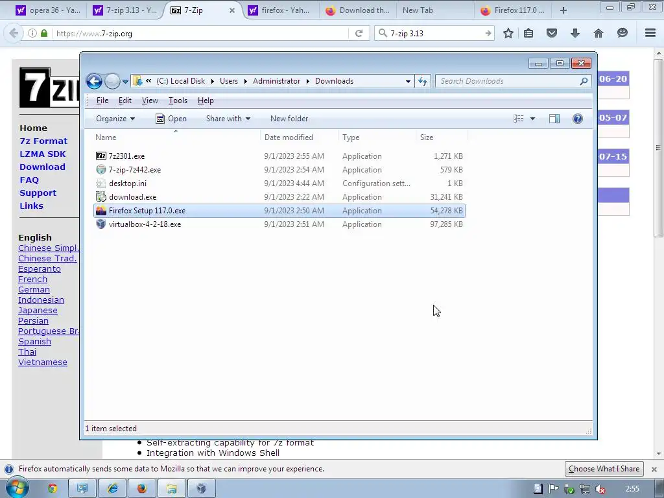Click the Explorer back arrow button
Image resolution: width=664 pixels, height=498 pixels.
point(94,81)
